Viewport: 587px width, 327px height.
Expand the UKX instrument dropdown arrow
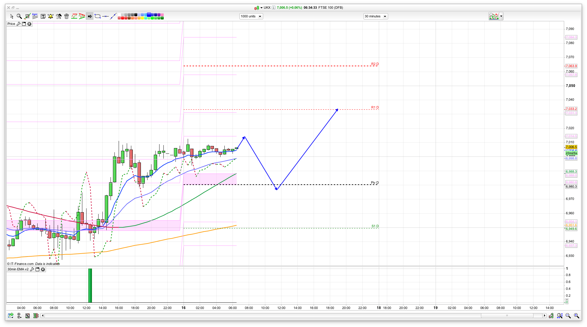coord(262,8)
